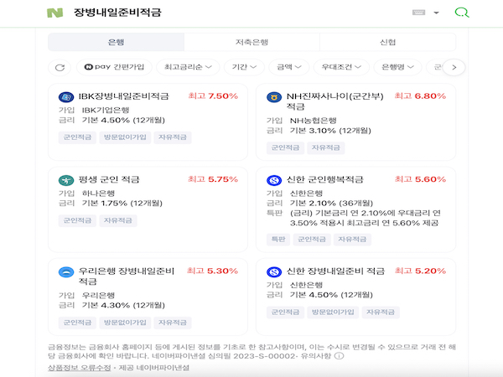Click 자유적금 tag on 하나은행 card
This screenshot has width=503, height=377.
(x=117, y=220)
